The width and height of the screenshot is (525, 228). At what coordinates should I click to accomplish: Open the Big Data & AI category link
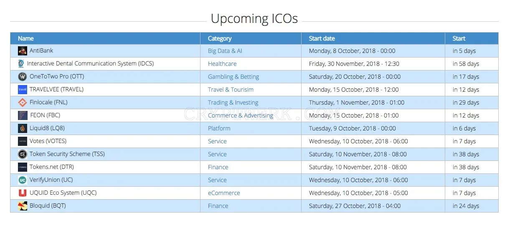(225, 51)
